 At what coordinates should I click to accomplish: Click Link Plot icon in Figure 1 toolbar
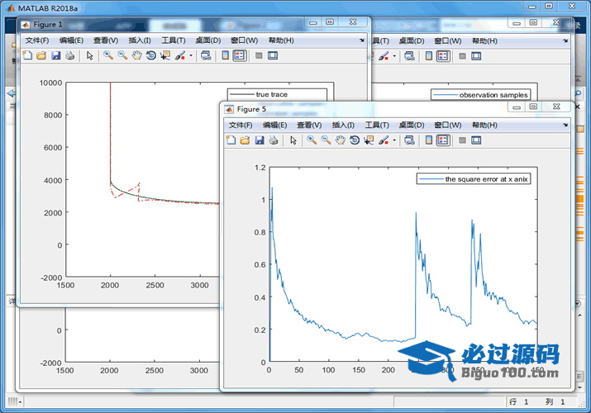click(x=206, y=55)
